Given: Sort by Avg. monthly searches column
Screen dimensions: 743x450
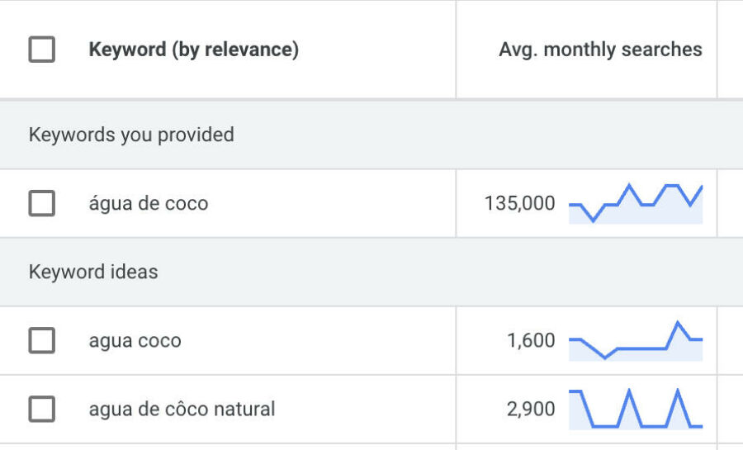Looking at the screenshot, I should [x=600, y=50].
